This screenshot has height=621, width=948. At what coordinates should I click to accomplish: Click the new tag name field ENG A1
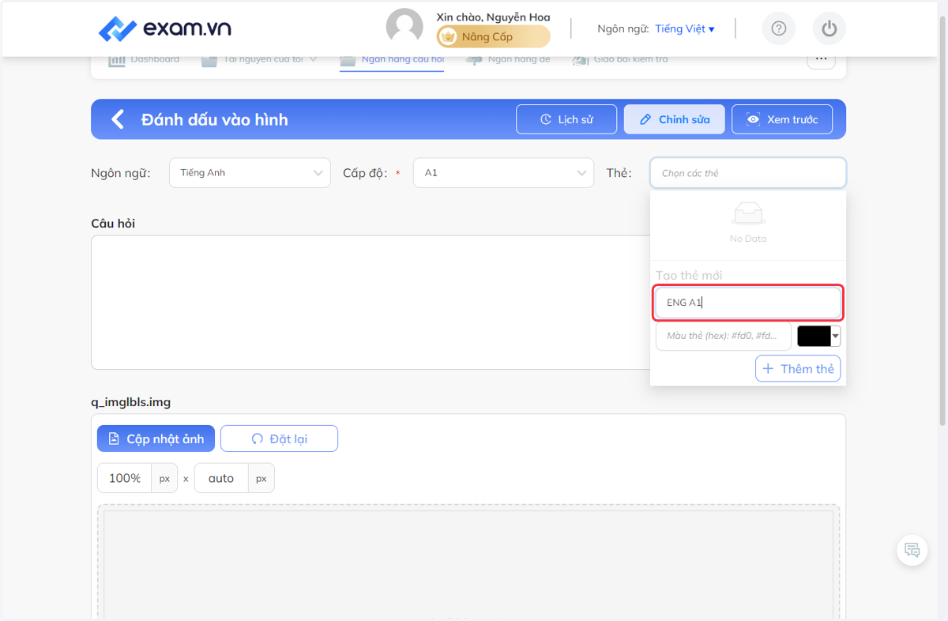click(748, 303)
